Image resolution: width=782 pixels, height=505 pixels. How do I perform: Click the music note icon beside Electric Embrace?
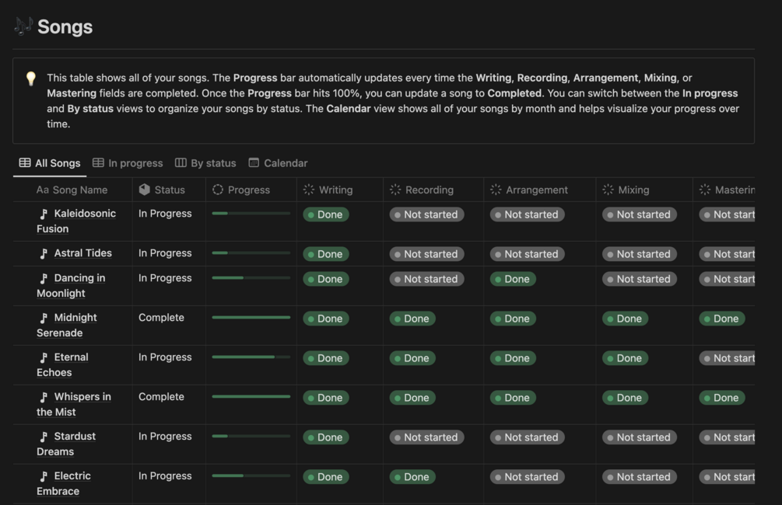pyautogui.click(x=44, y=476)
